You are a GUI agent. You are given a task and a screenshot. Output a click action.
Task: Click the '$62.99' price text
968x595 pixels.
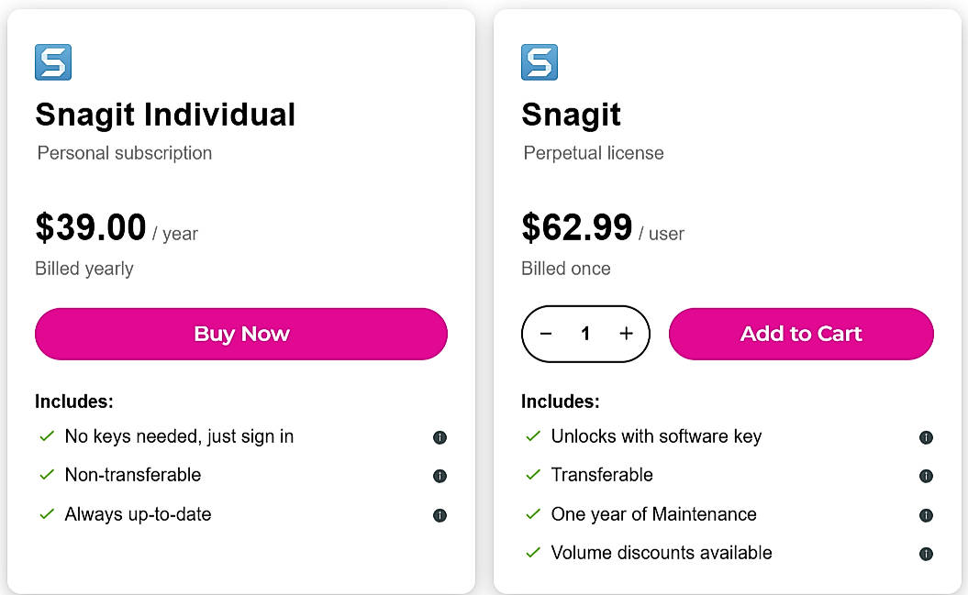[576, 227]
